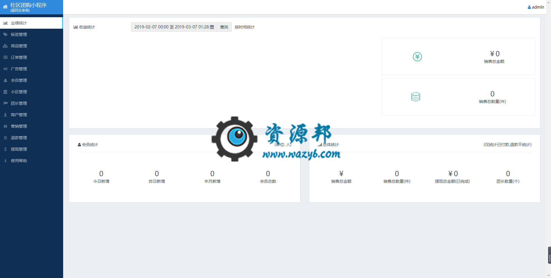551x278 pixels.
Task: Select 商户管理 in sidebar
Action: [32, 115]
